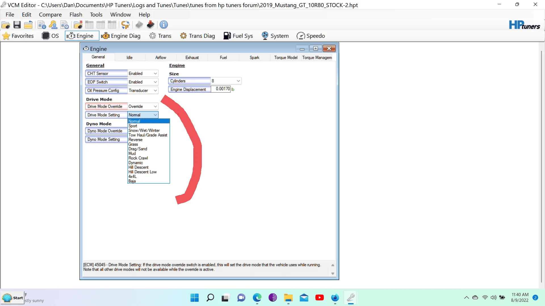The width and height of the screenshot is (545, 306).
Task: Click description panel scroll up arrow
Action: [333, 265]
